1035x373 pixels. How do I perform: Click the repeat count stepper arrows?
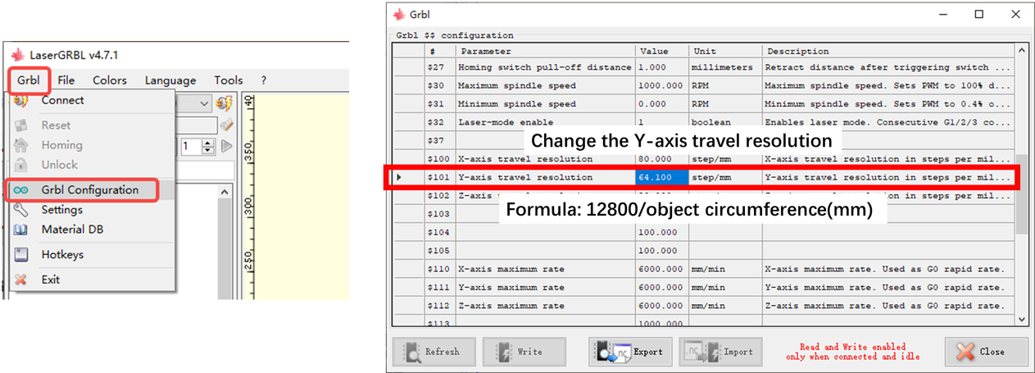click(x=208, y=146)
